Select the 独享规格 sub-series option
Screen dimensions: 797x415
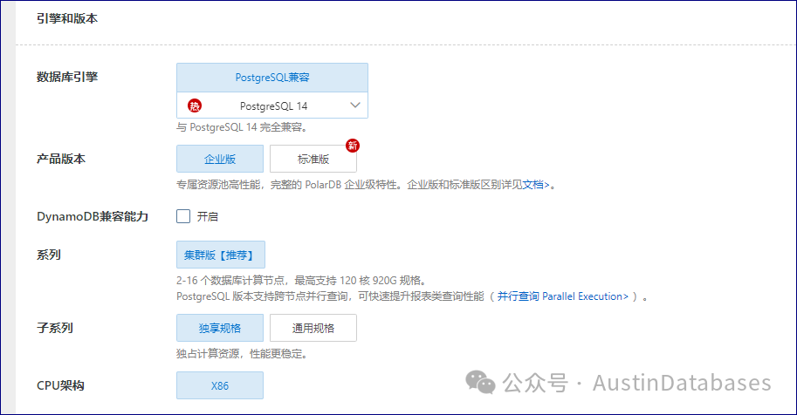pos(220,328)
